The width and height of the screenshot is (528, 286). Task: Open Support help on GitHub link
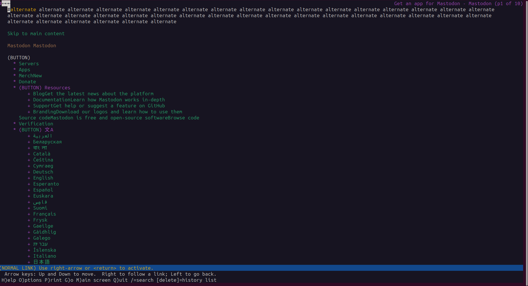[99, 106]
